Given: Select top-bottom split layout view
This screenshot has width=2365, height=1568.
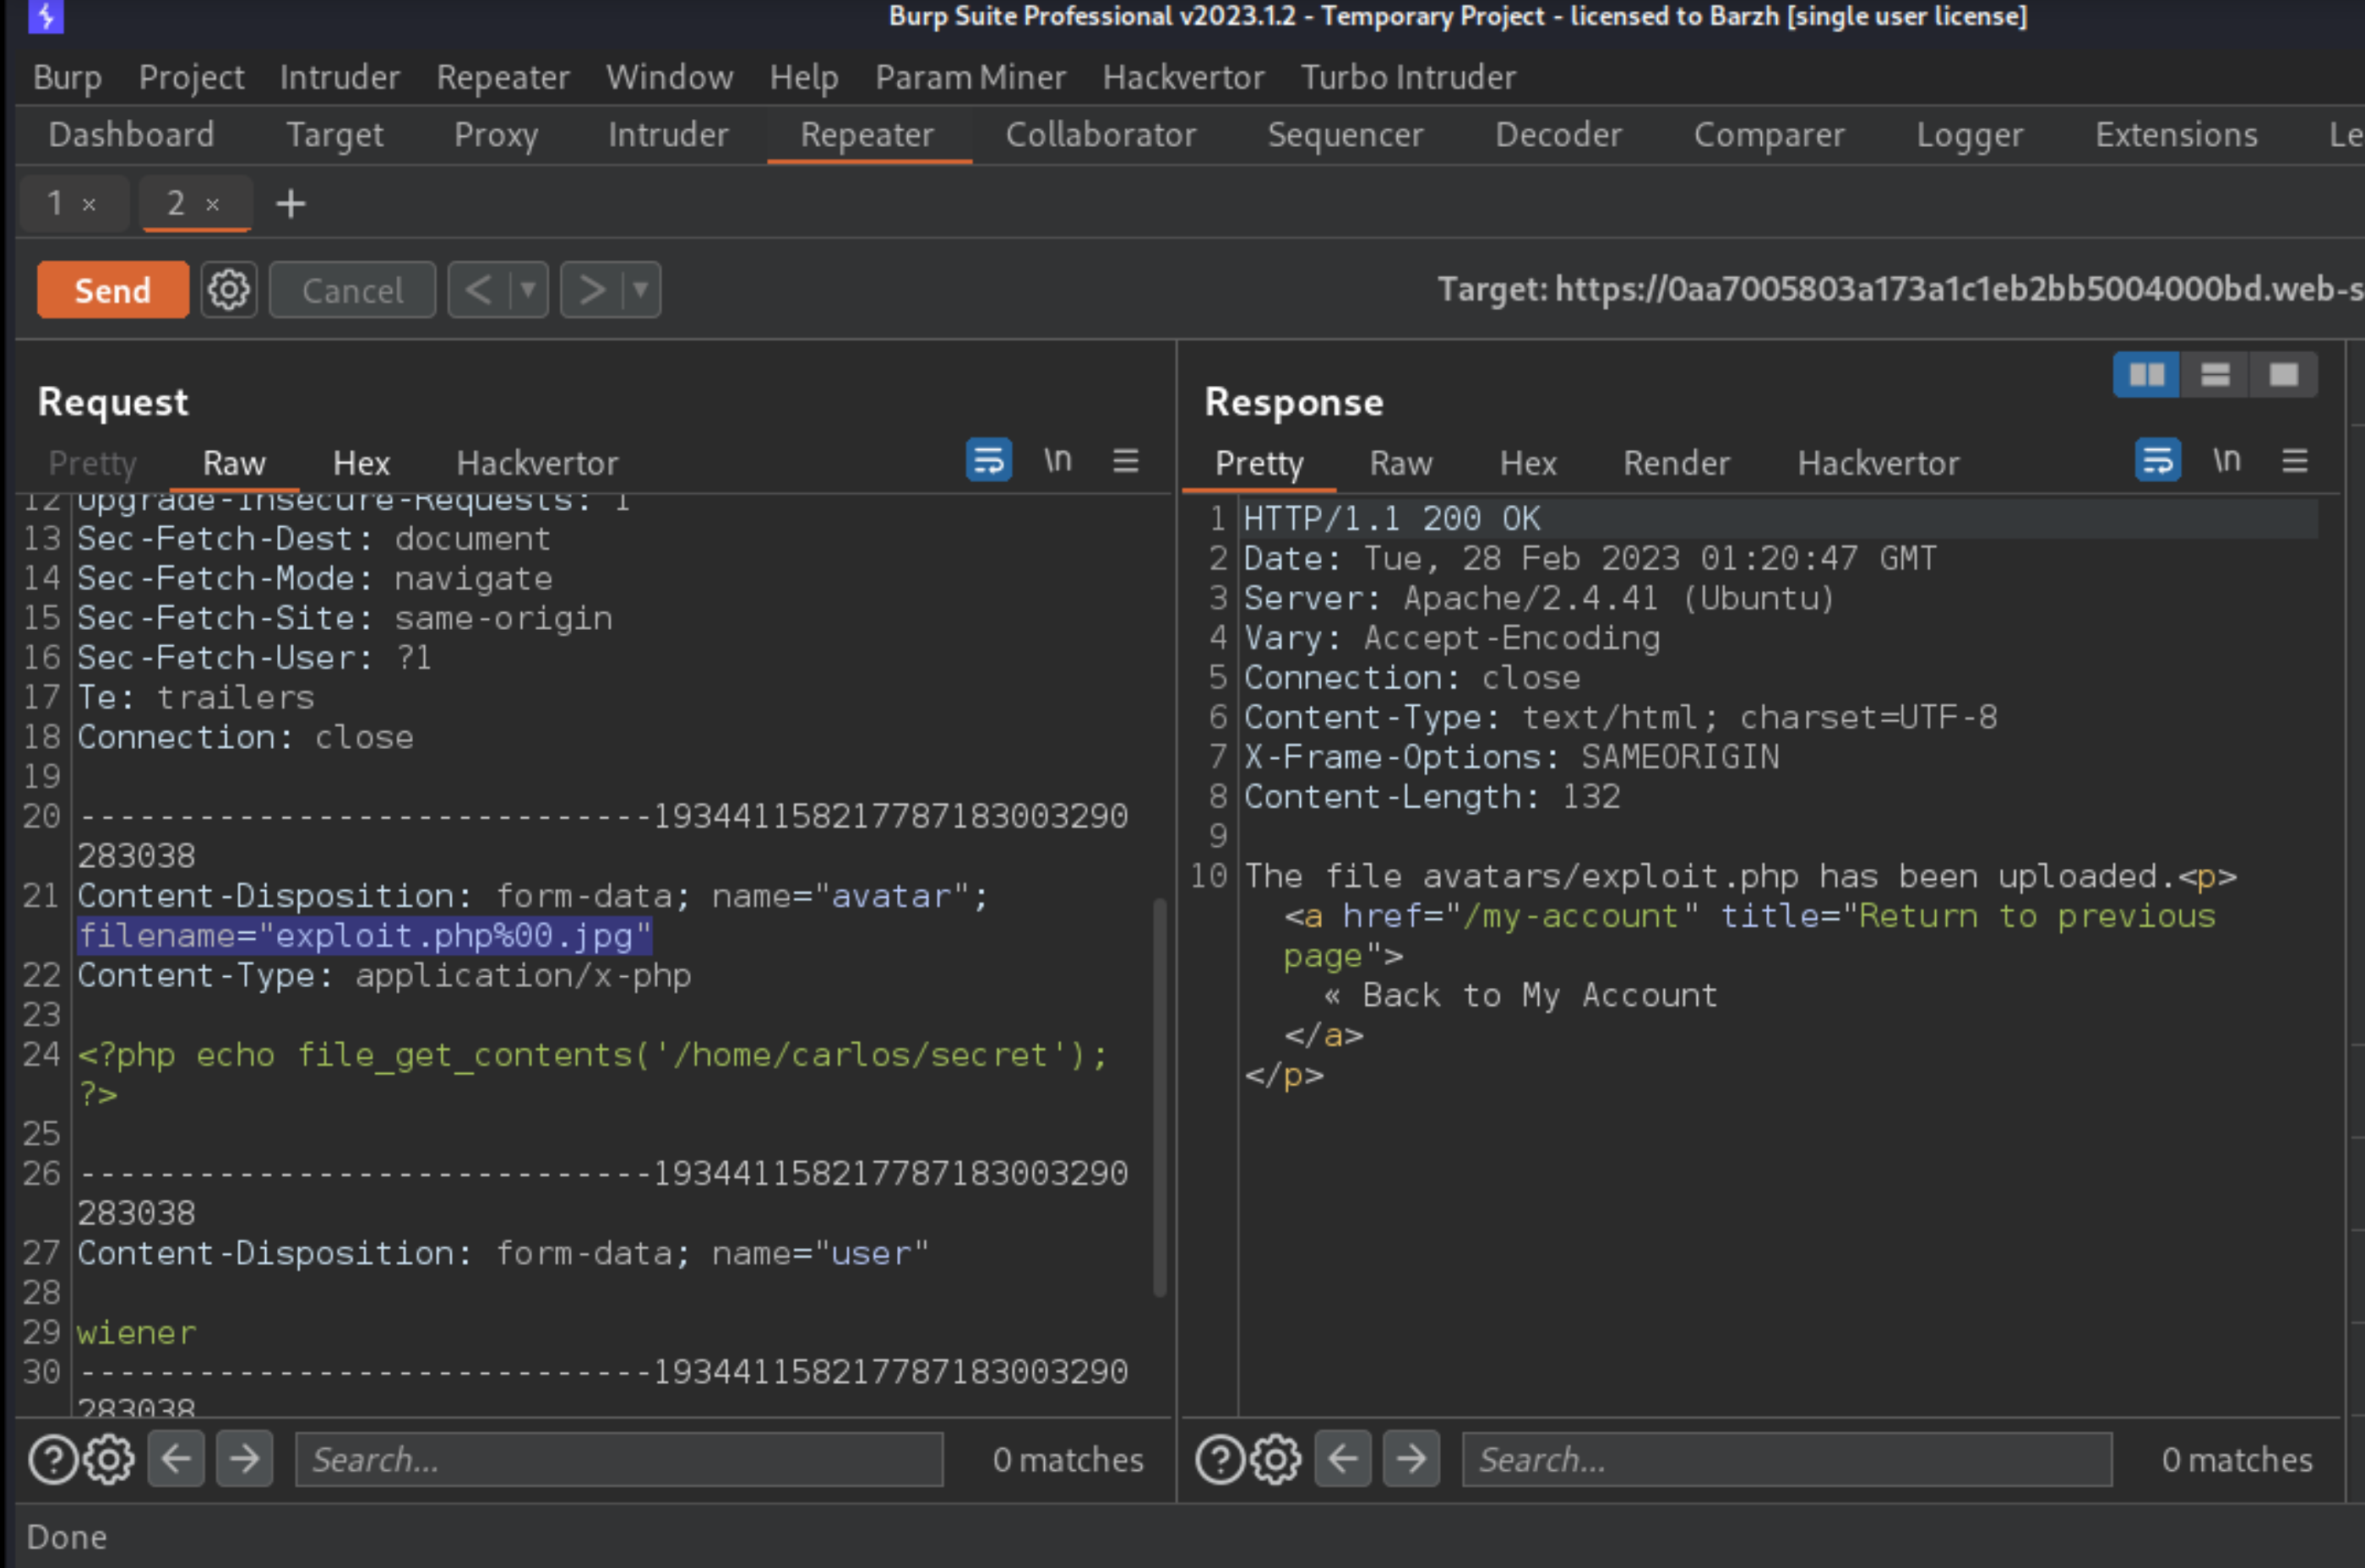Looking at the screenshot, I should coord(2215,375).
